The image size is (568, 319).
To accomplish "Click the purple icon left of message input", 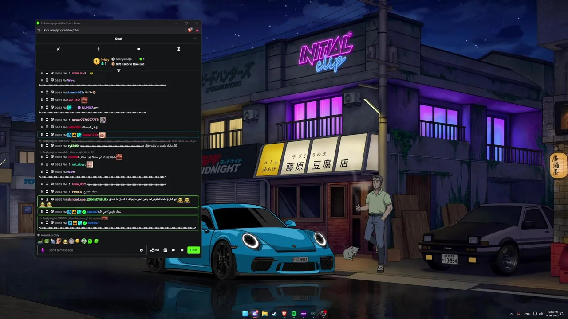I will tap(43, 250).
